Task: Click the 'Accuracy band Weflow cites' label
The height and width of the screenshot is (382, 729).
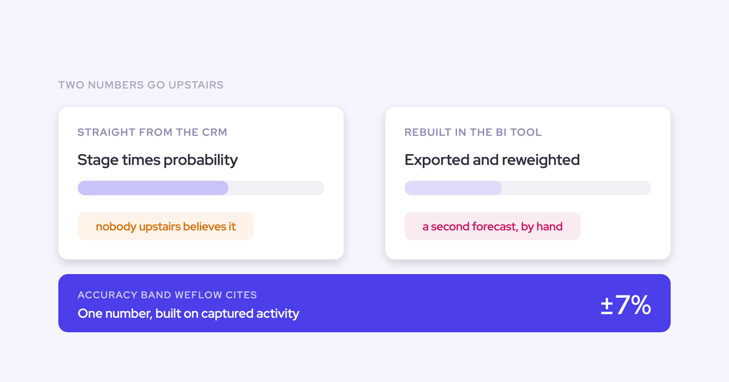Action: click(168, 295)
